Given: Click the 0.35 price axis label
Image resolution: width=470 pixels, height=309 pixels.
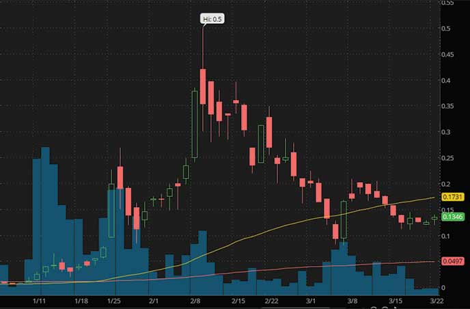Looking at the screenshot, I should pyautogui.click(x=447, y=106).
